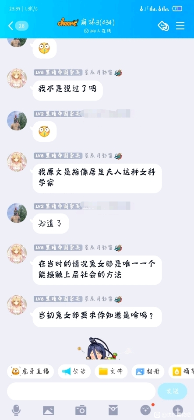Screen dimensions: 194x420
Task: Open the 文件 files chip
Action: click(111, 371)
